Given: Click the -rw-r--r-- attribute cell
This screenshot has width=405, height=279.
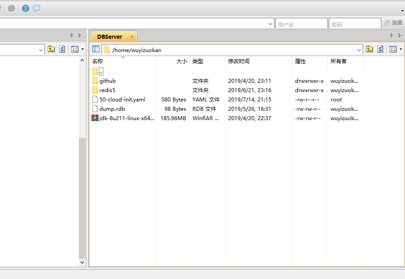Looking at the screenshot, I should tap(307, 100).
